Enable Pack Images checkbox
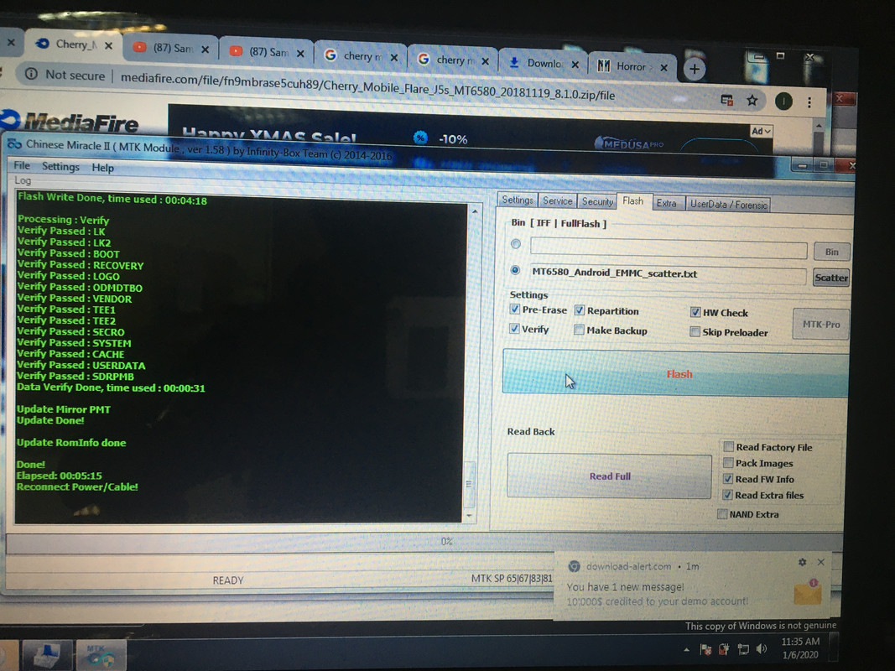Image resolution: width=895 pixels, height=671 pixels. (728, 462)
